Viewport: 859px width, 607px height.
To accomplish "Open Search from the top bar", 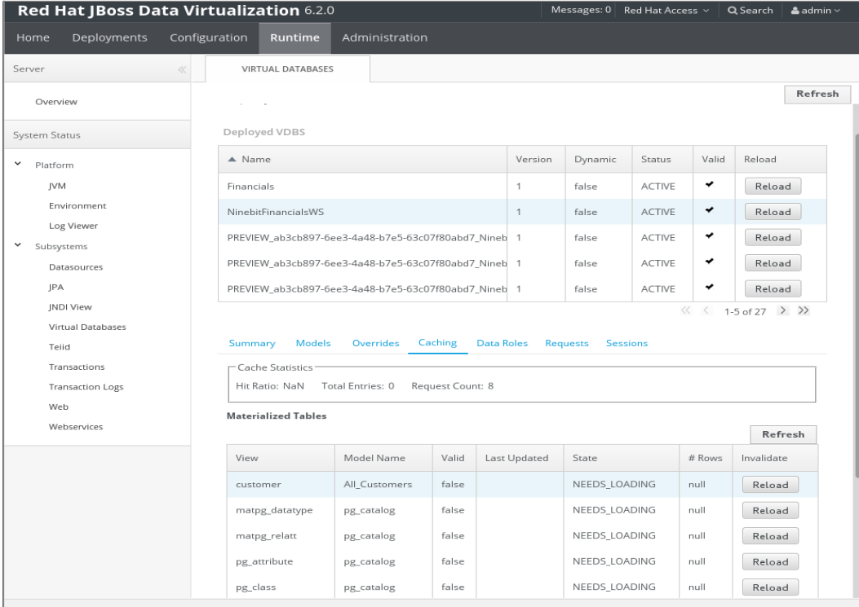I will (x=749, y=10).
